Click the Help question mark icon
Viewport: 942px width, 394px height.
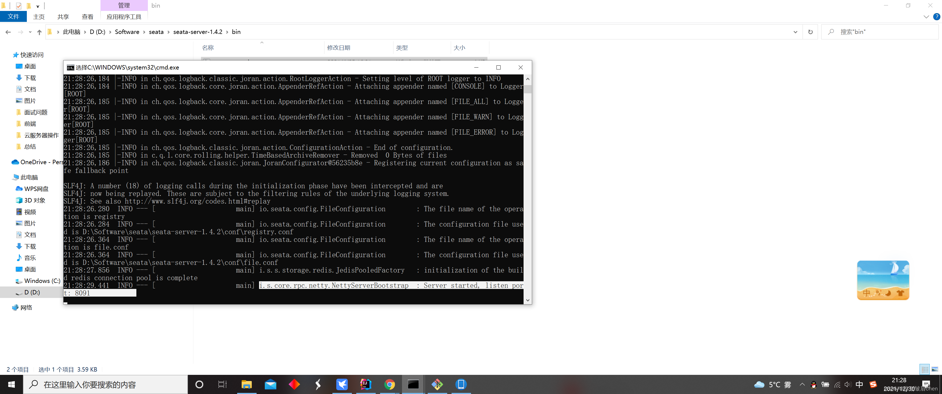click(x=937, y=16)
